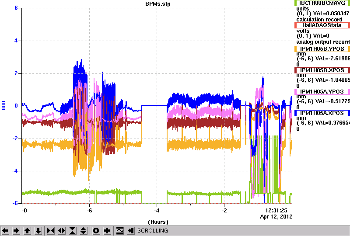Select the IPM1H05A.XPOS blue legend entry
Screen dimensions: 350x236
[322, 113]
